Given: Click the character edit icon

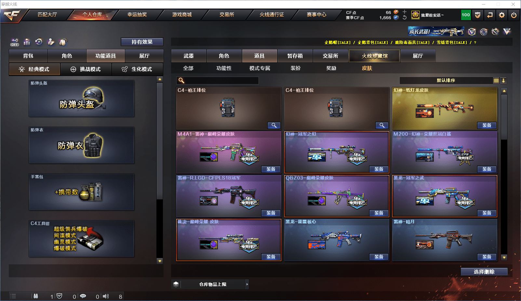Looking at the screenshot, I should pos(51,42).
